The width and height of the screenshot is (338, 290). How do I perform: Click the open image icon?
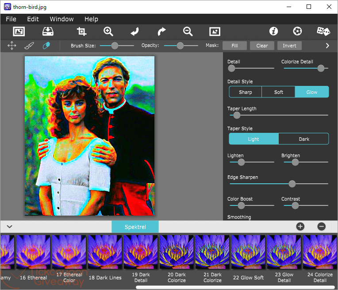pos(19,31)
